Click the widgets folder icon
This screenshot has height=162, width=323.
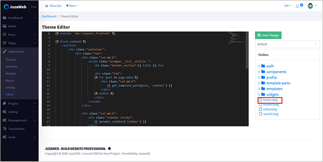[263, 95]
